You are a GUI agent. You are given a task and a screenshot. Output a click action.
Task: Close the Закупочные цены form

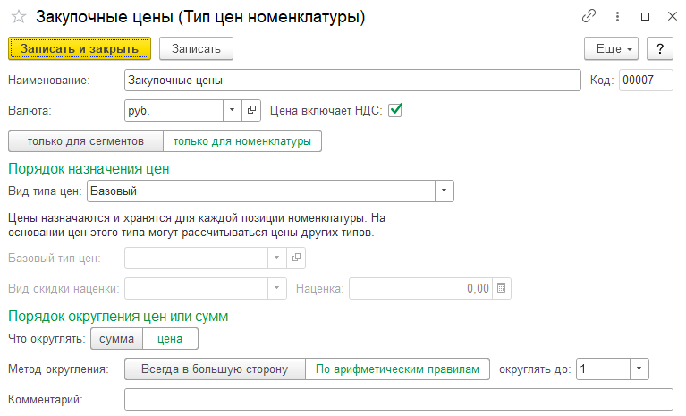point(673,17)
